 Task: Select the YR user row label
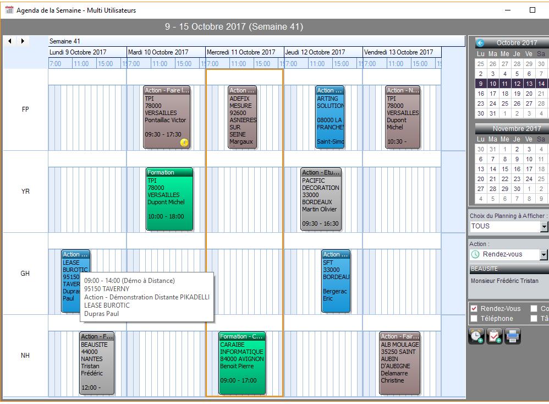[25, 192]
